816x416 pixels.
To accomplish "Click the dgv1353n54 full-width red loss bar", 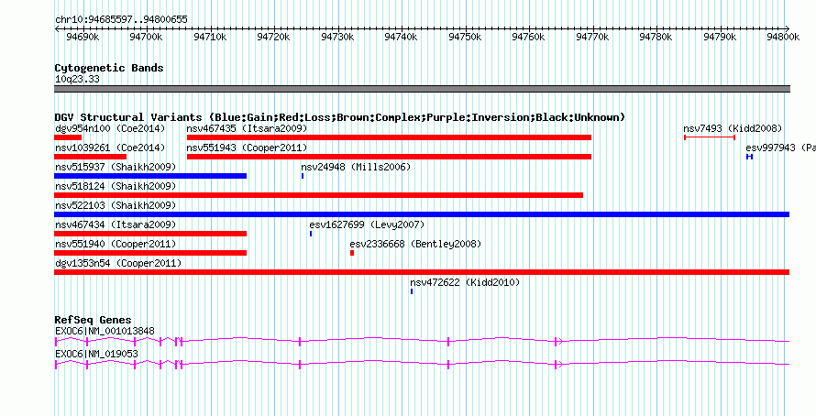I will point(422,272).
